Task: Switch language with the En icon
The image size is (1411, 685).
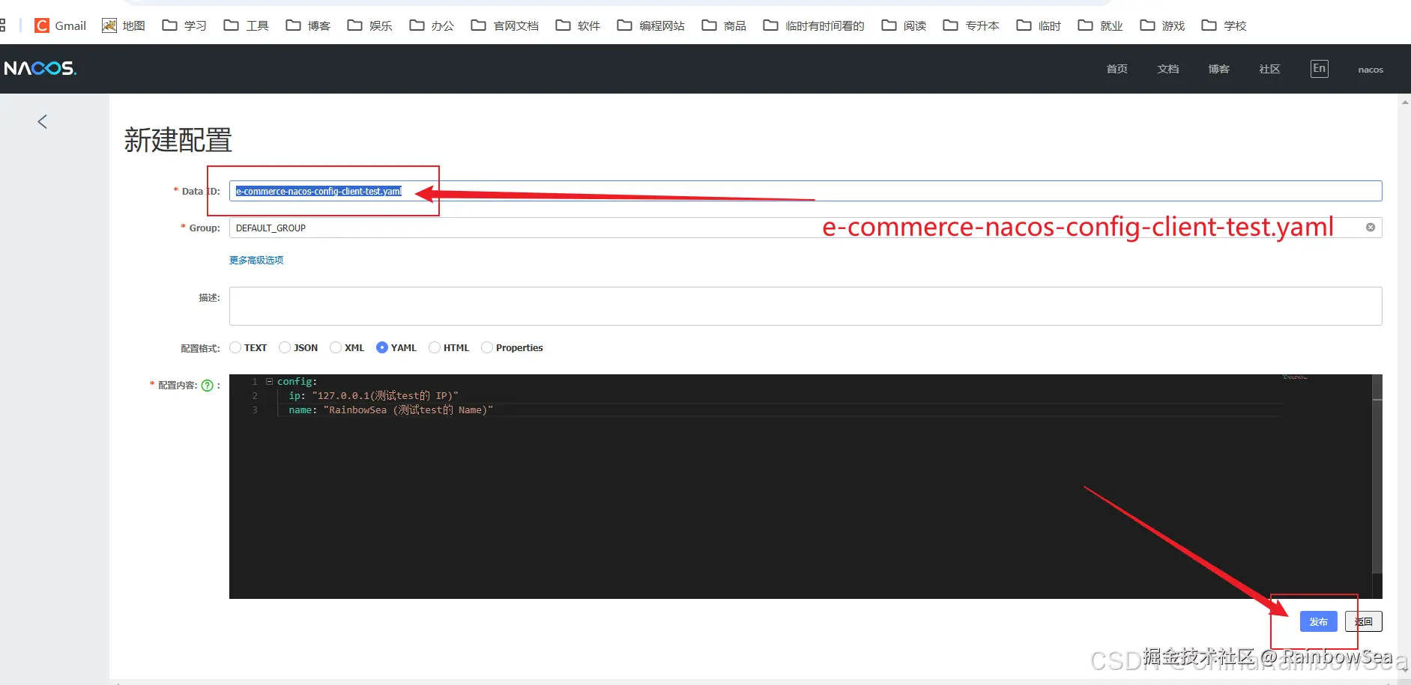Action: pyautogui.click(x=1320, y=69)
